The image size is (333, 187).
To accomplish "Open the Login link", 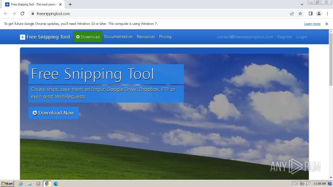I will click(302, 37).
